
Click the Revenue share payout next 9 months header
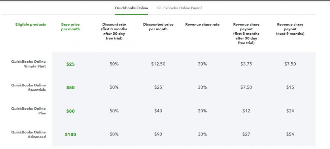(x=290, y=29)
